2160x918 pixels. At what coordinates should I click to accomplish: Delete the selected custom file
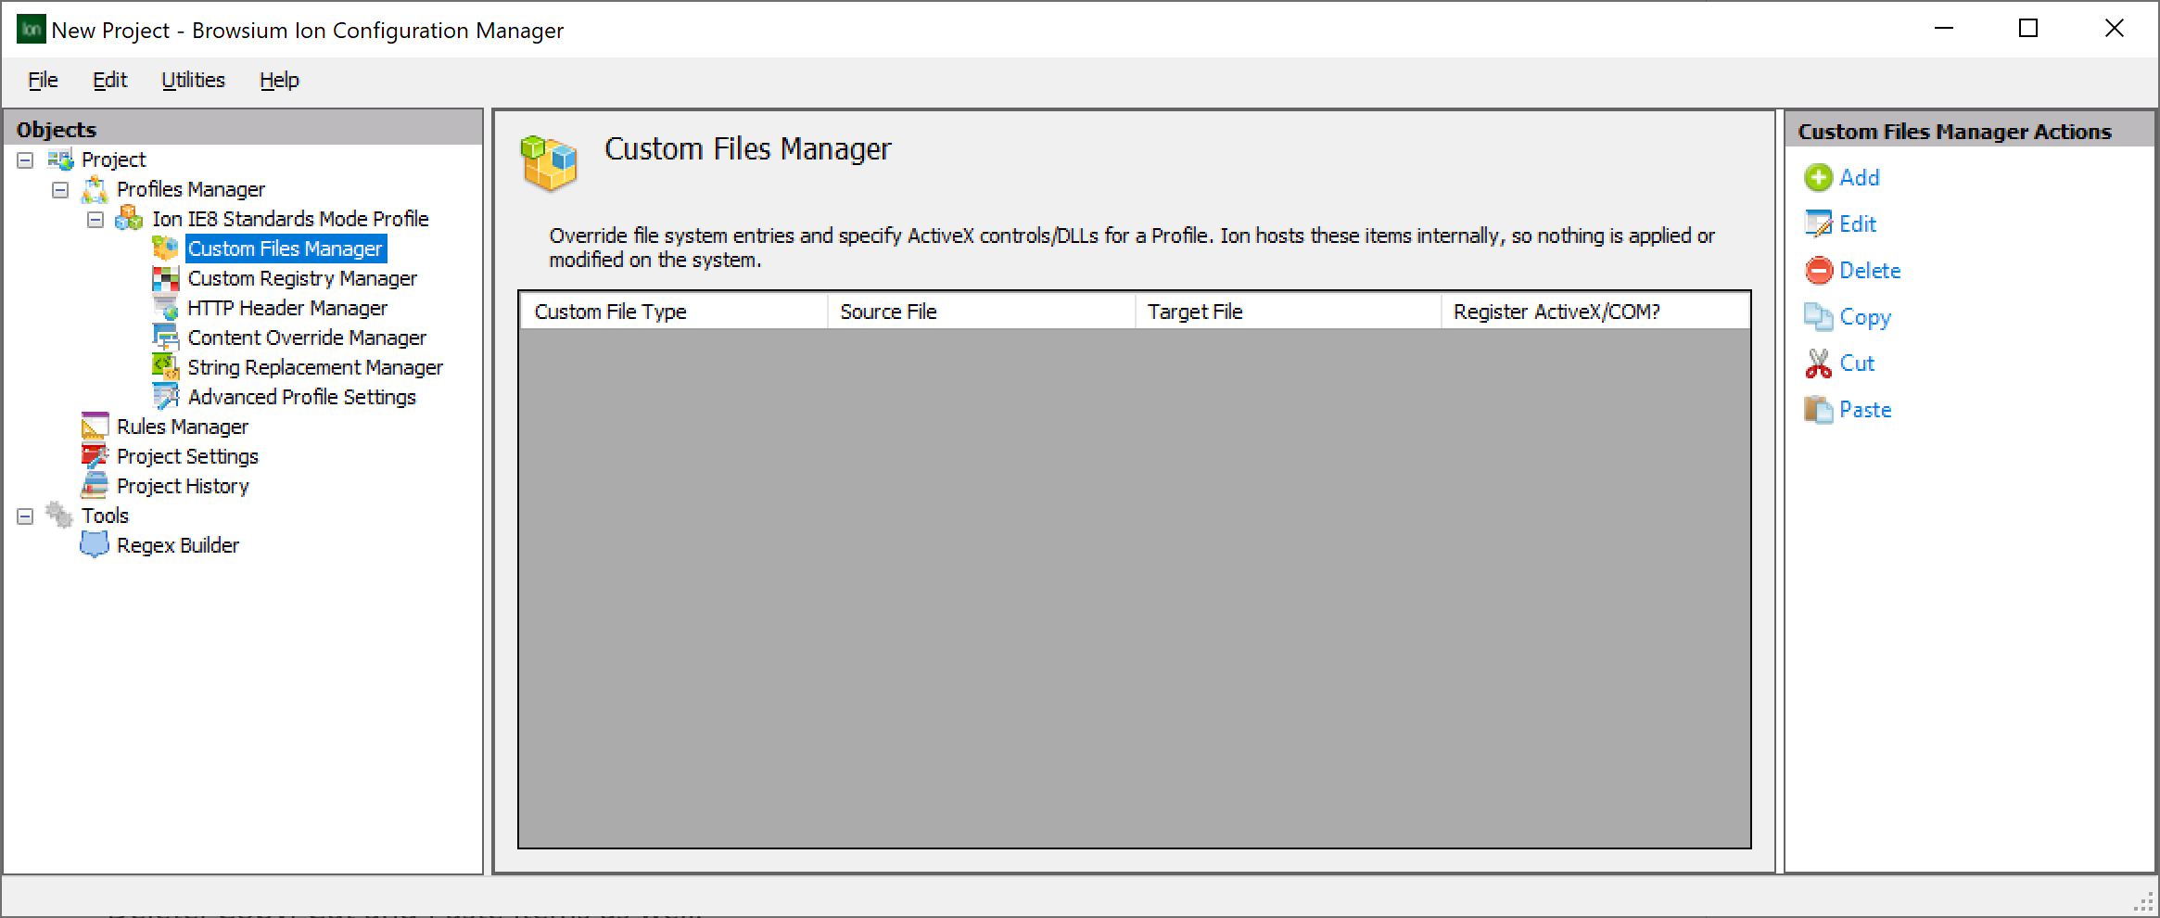point(1871,270)
